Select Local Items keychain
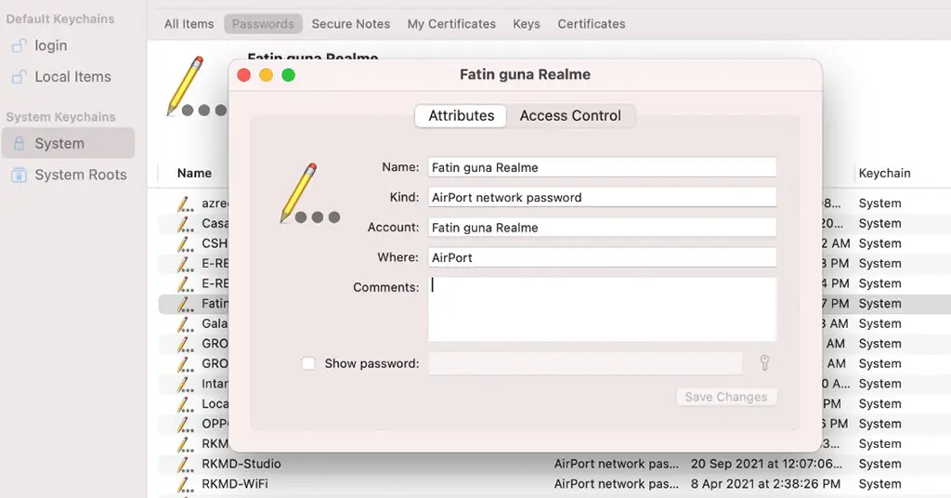The image size is (951, 498). pyautogui.click(x=72, y=77)
